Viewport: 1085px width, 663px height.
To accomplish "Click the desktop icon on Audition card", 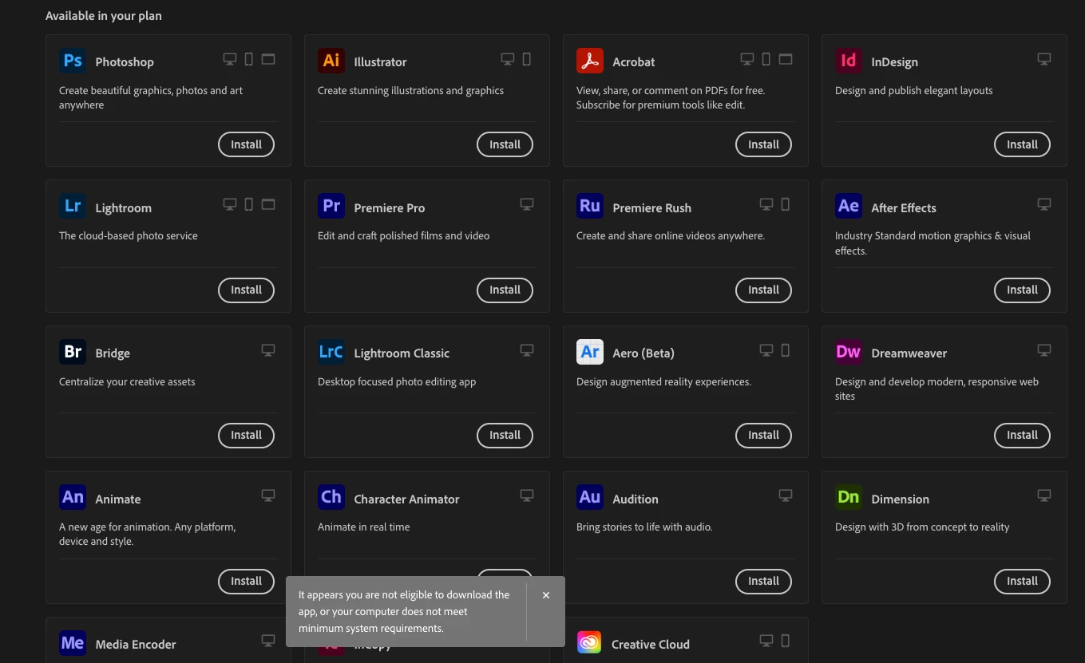I will 786,495.
